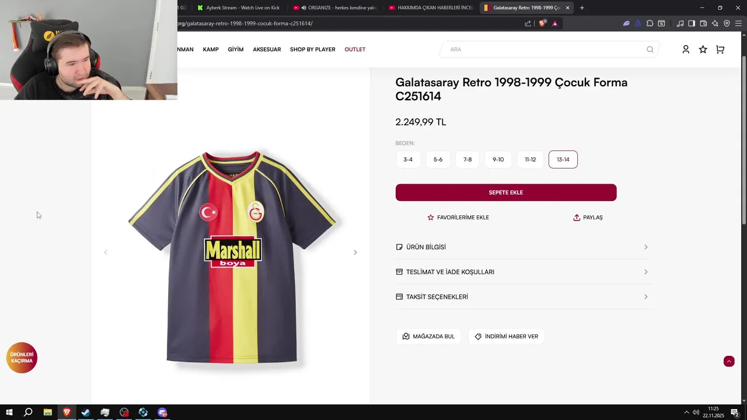Click the search magnifier icon in ARA box

point(650,50)
